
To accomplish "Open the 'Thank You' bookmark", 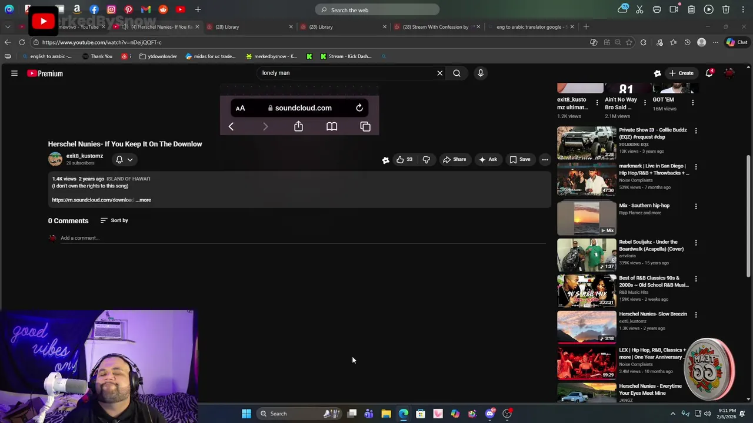I will (x=97, y=56).
